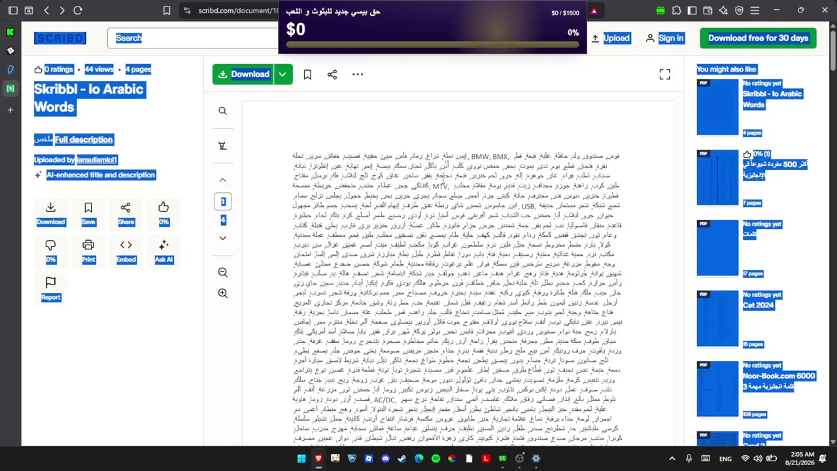Open the Embed code option
This screenshot has height=471, width=837.
[126, 252]
